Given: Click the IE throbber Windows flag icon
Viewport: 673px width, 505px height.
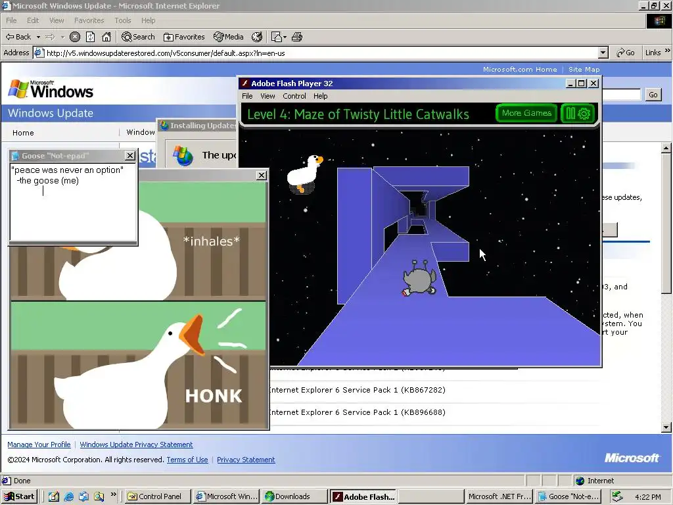Looking at the screenshot, I should 659,20.
